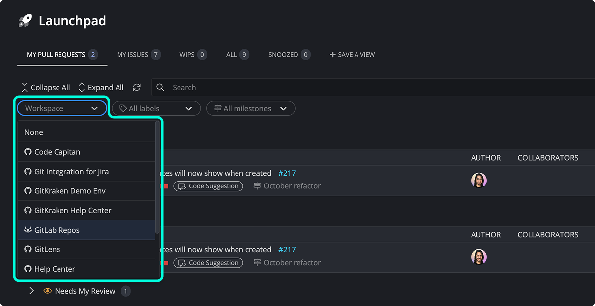Open pull request #217 link
Viewport: 595px width, 306px height.
(x=287, y=173)
